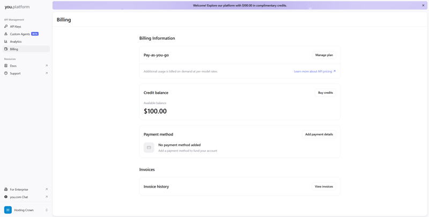The height and width of the screenshot is (217, 429).
Task: Open Docs resource link
Action: [26, 65]
